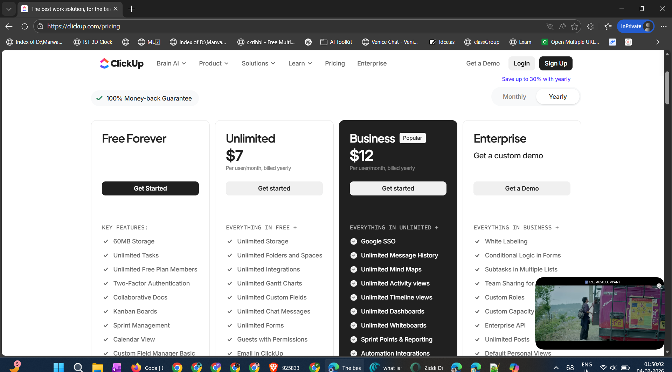The image size is (672, 372).
Task: Click Unlimited Dashboards feature checkmark
Action: pyautogui.click(x=354, y=311)
